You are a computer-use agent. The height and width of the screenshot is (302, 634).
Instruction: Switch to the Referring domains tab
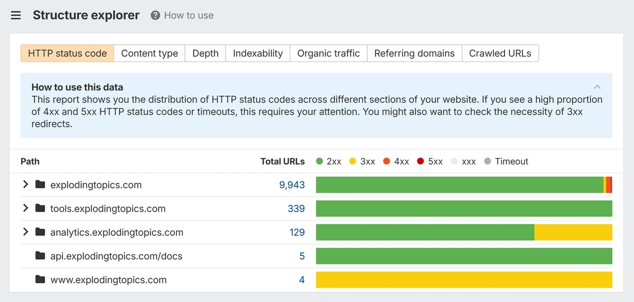click(x=415, y=53)
